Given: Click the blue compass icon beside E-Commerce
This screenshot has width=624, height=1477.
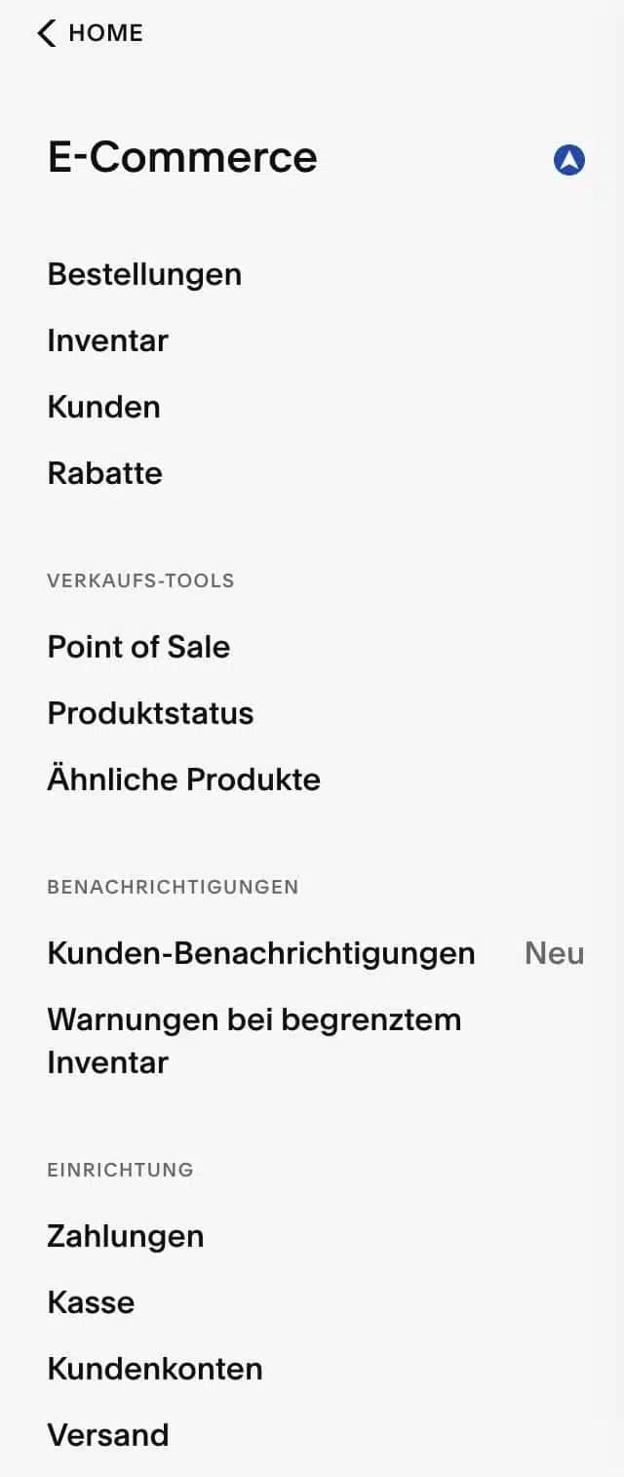Looking at the screenshot, I should 570,160.
